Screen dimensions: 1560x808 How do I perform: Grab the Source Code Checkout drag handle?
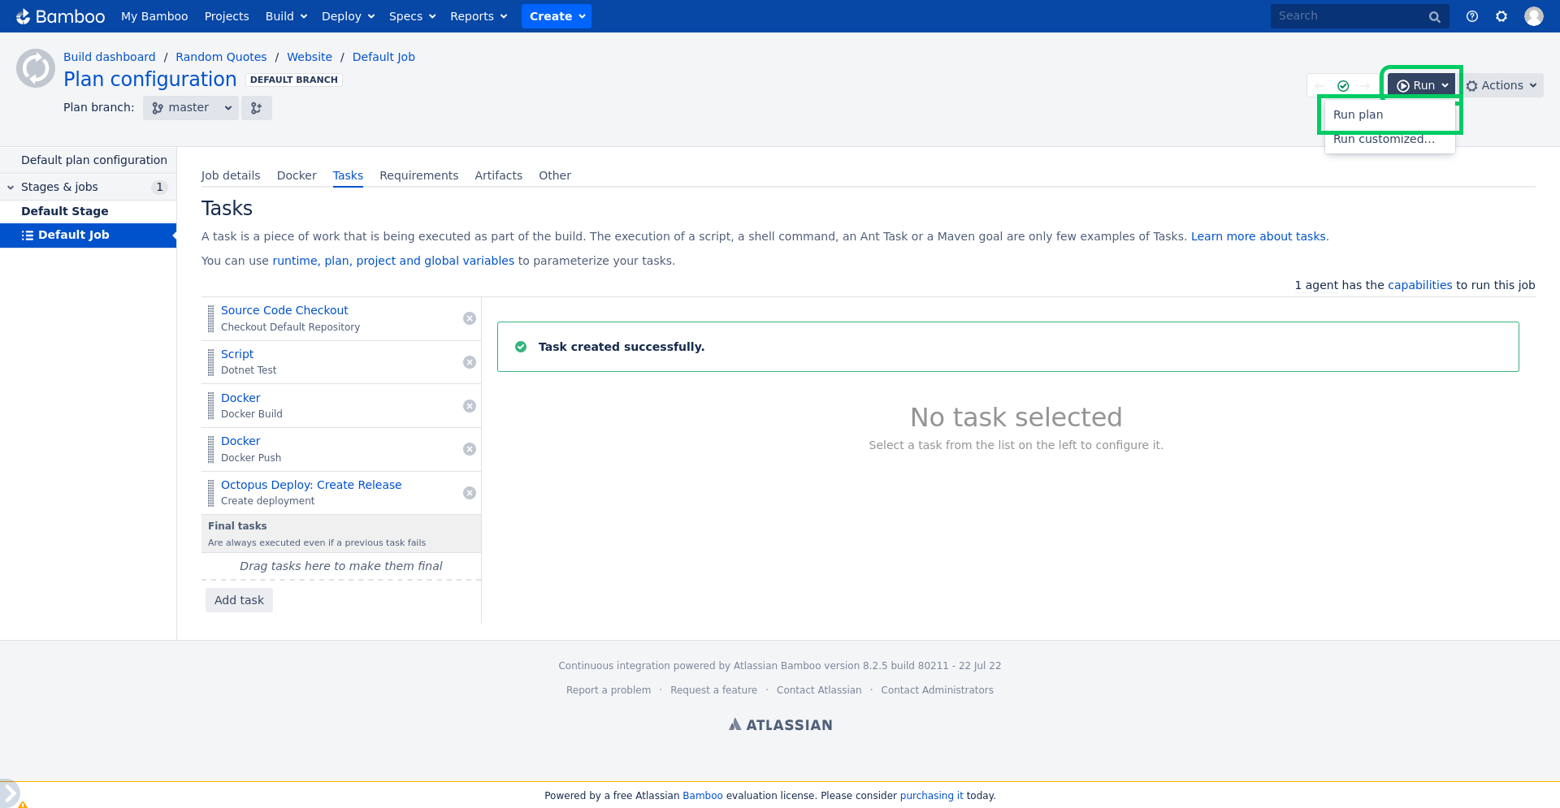point(211,318)
